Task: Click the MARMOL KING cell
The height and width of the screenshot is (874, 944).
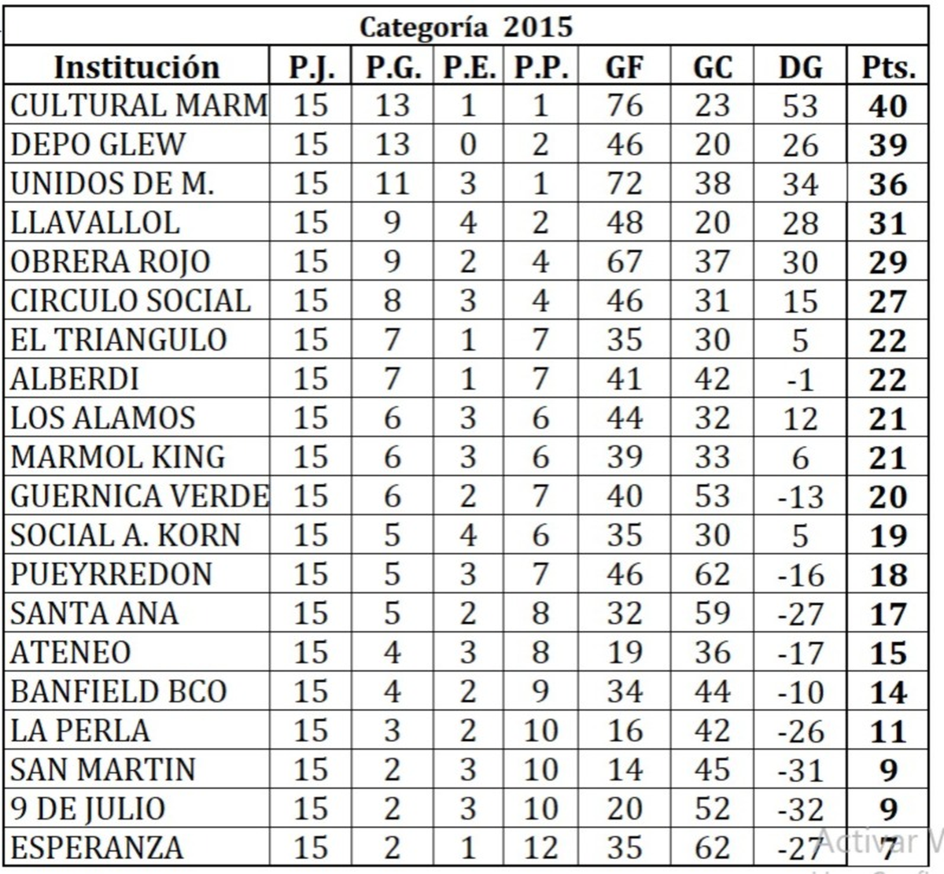Action: (x=137, y=457)
